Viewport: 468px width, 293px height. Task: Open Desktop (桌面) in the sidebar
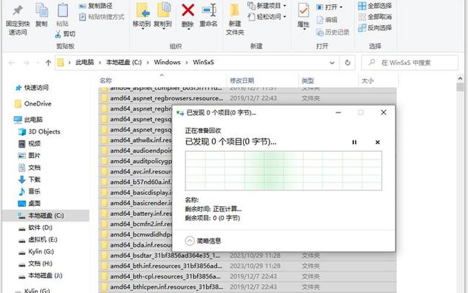[x=29, y=203]
